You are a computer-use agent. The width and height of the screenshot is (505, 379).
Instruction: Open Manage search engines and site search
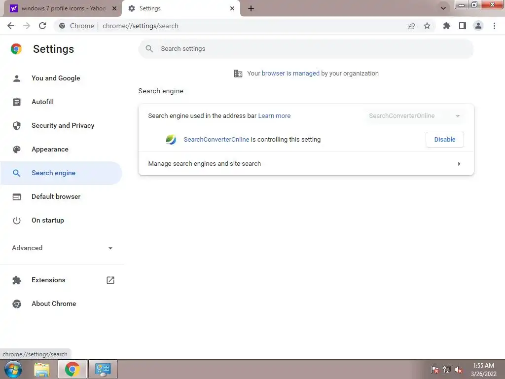[x=306, y=164]
